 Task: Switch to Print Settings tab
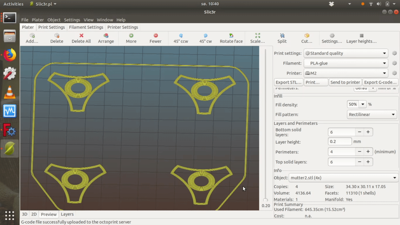(x=52, y=27)
